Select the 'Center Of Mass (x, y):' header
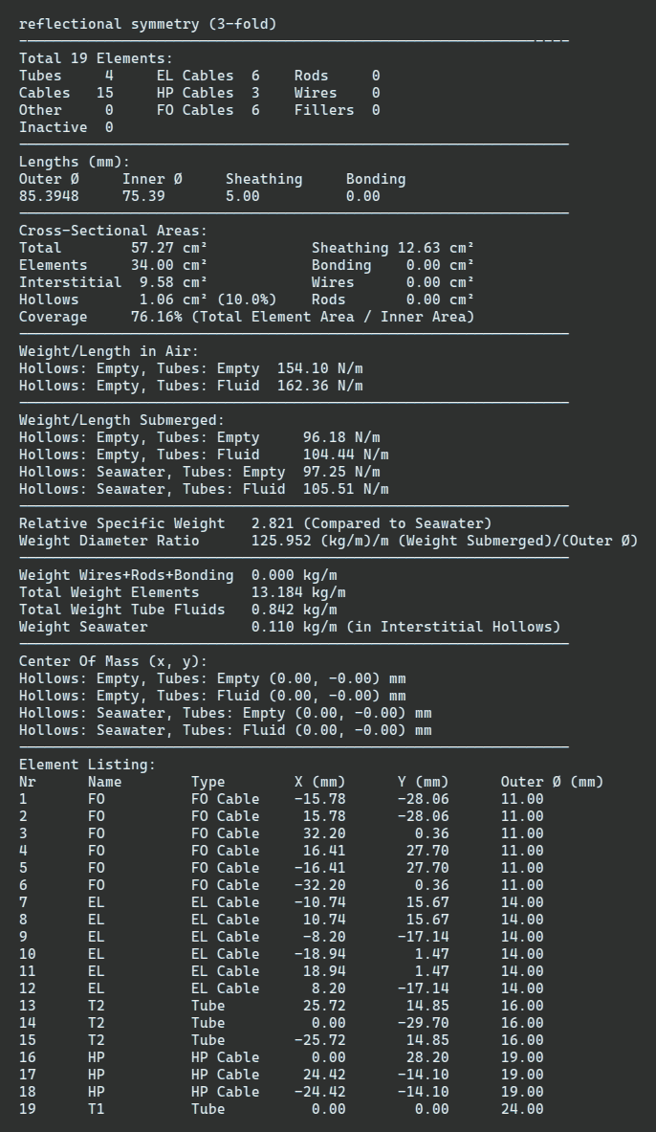The image size is (656, 1132). (x=113, y=661)
